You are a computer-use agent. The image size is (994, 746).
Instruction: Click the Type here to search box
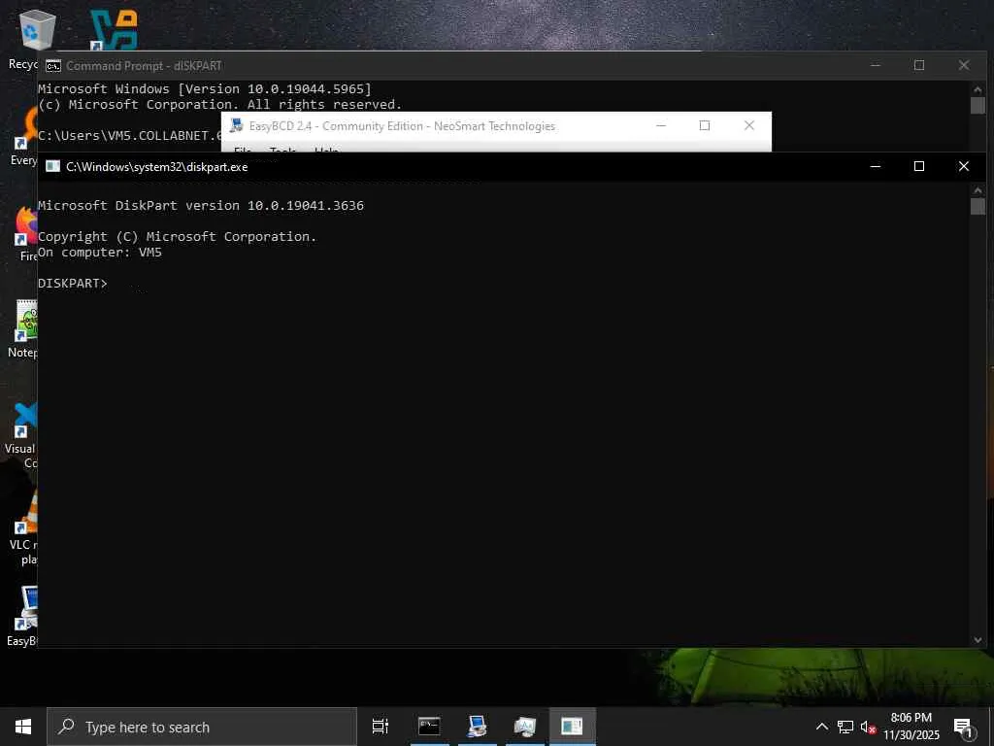click(202, 727)
